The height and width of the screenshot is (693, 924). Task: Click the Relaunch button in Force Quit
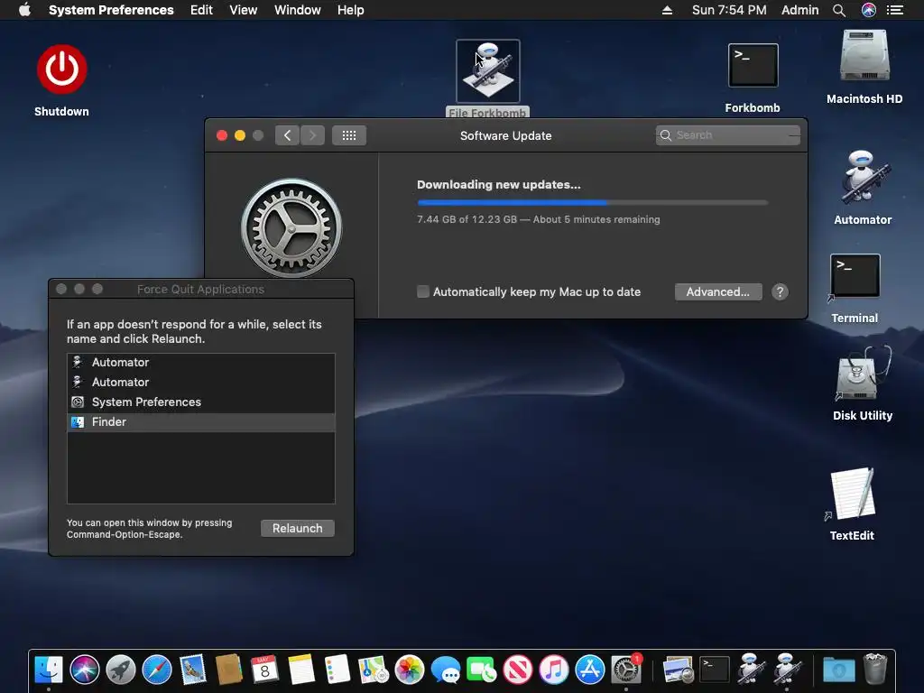[298, 528]
